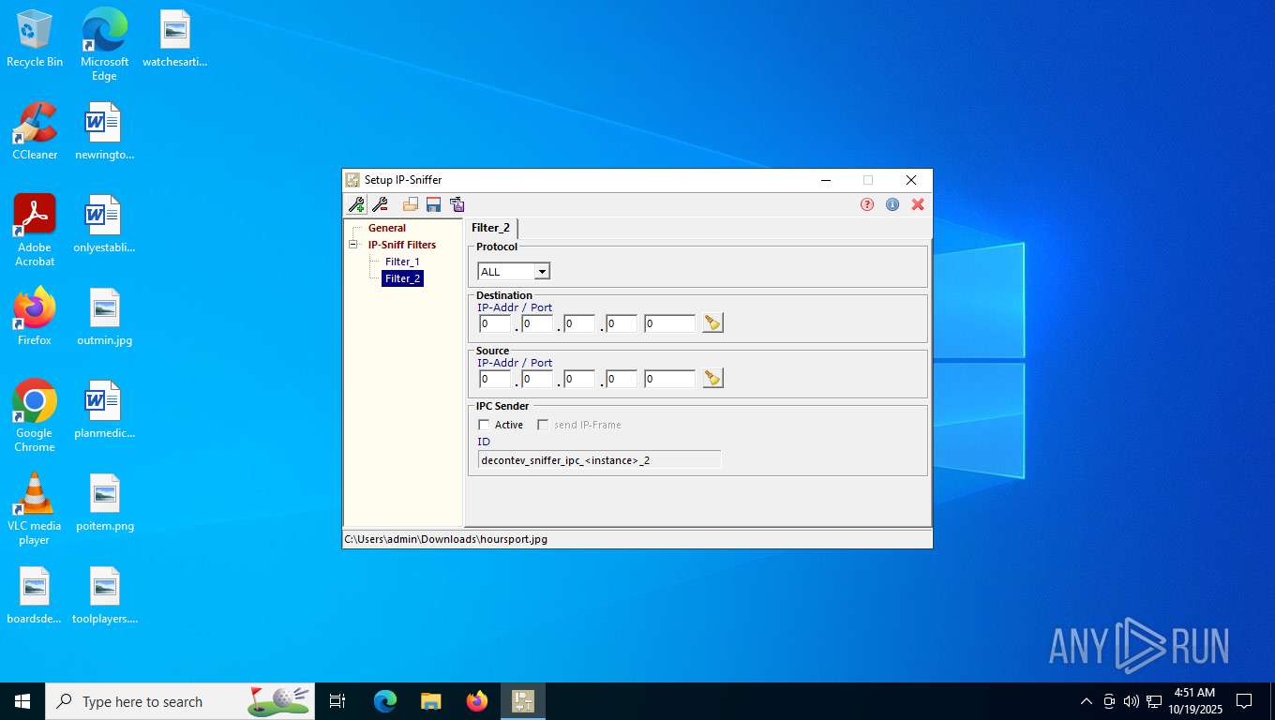Select Filter_2 in the tree
The width and height of the screenshot is (1275, 720).
coord(403,278)
